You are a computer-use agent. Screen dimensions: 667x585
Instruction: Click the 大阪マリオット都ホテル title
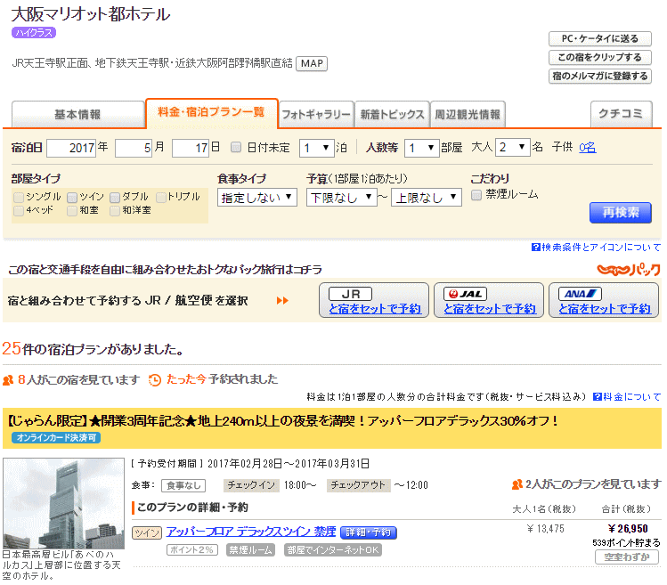click(x=91, y=14)
